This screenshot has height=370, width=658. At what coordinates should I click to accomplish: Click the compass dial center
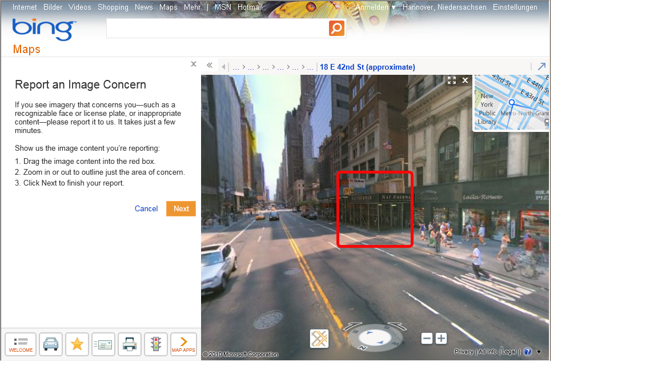coord(375,337)
